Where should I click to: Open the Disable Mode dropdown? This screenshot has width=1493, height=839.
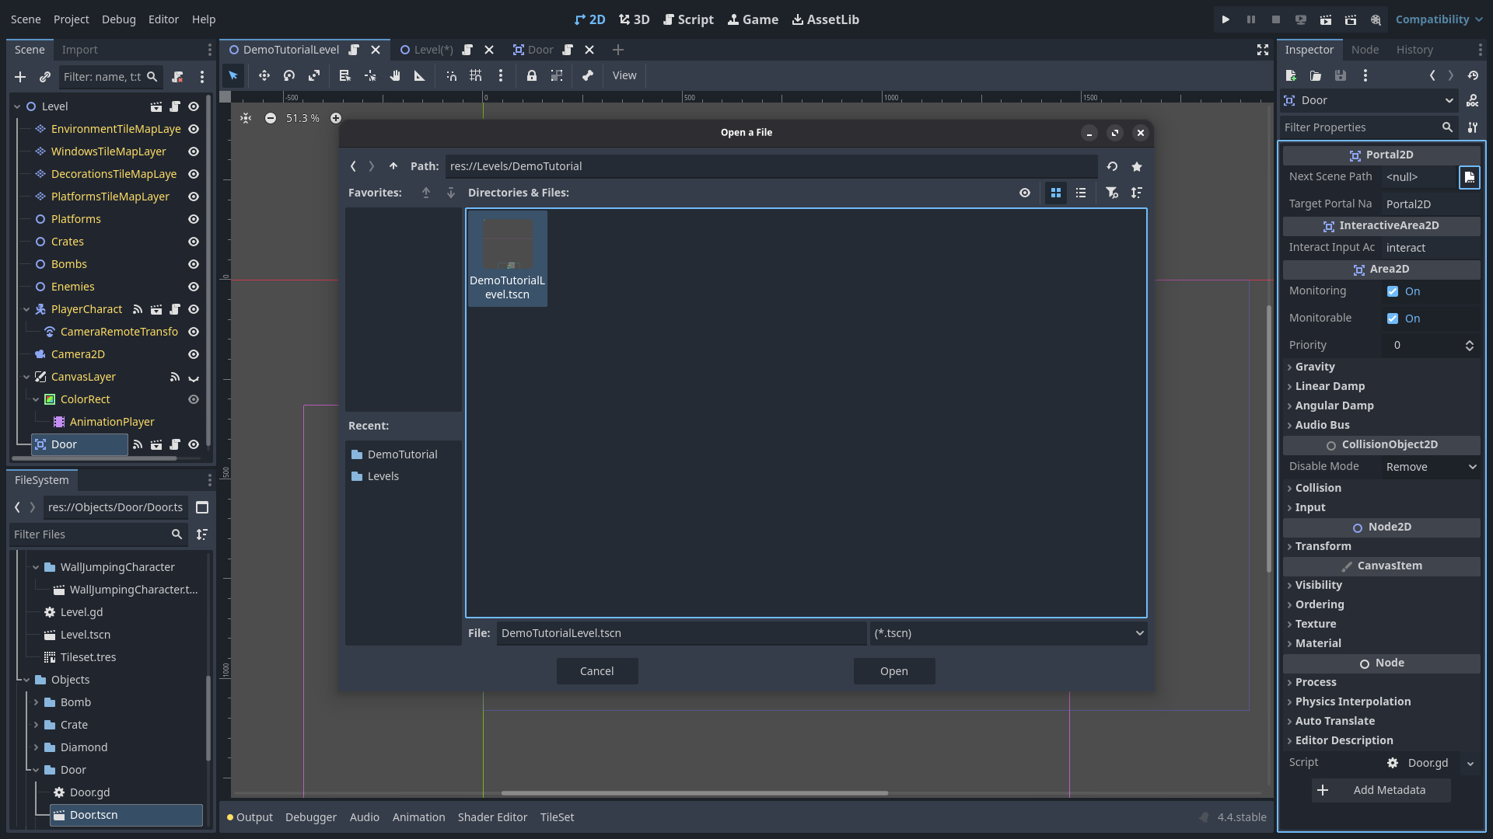pyautogui.click(x=1430, y=467)
